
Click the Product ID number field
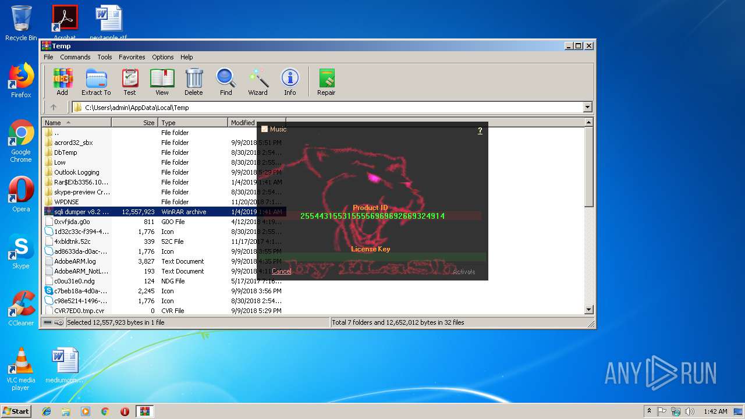tap(372, 216)
